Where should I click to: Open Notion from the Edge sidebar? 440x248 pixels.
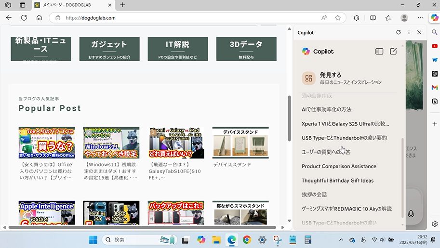tap(435, 102)
